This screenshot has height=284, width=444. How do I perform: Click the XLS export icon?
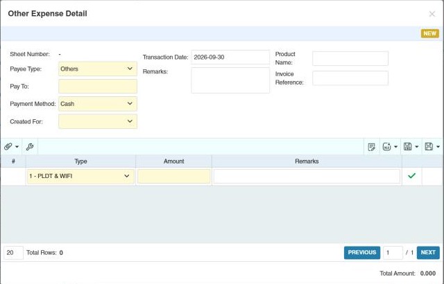point(387,146)
